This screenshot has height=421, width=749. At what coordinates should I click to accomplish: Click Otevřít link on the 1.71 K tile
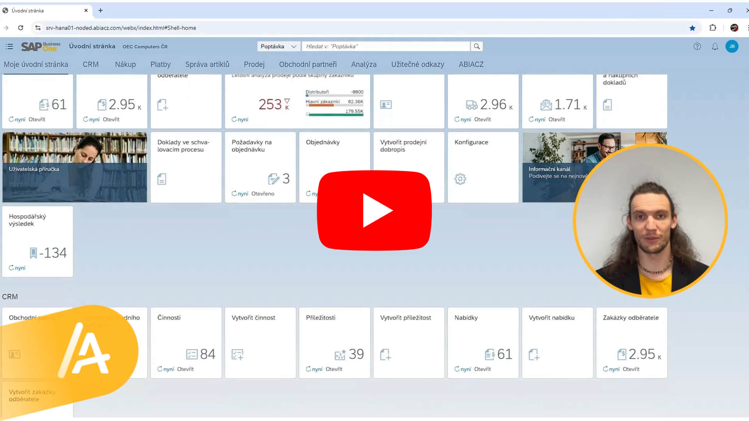pos(557,120)
